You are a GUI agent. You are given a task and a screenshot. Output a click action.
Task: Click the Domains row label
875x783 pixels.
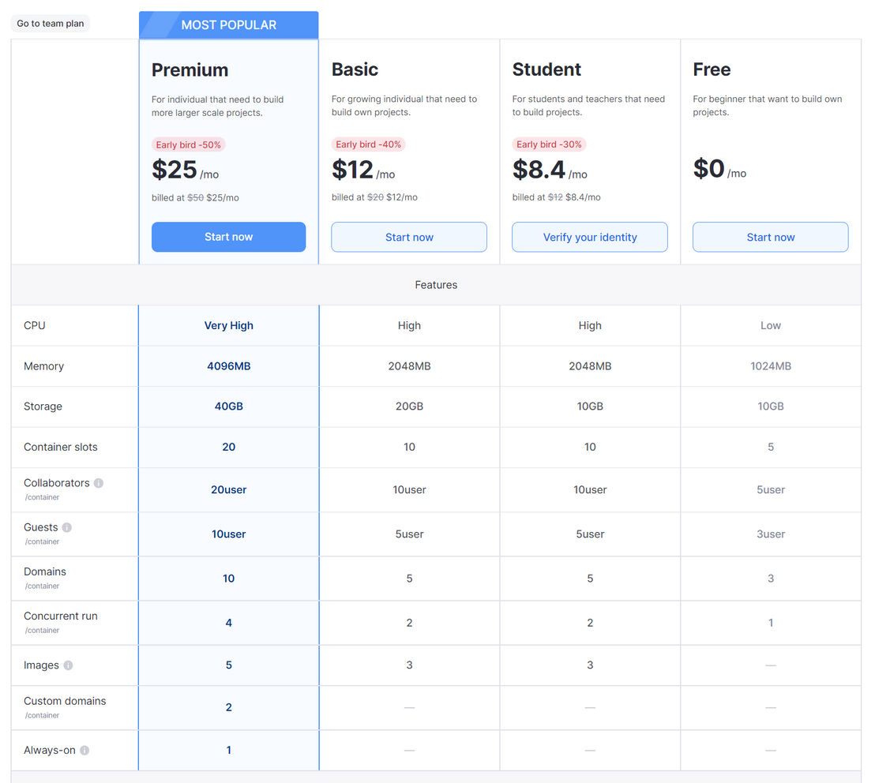click(x=45, y=571)
